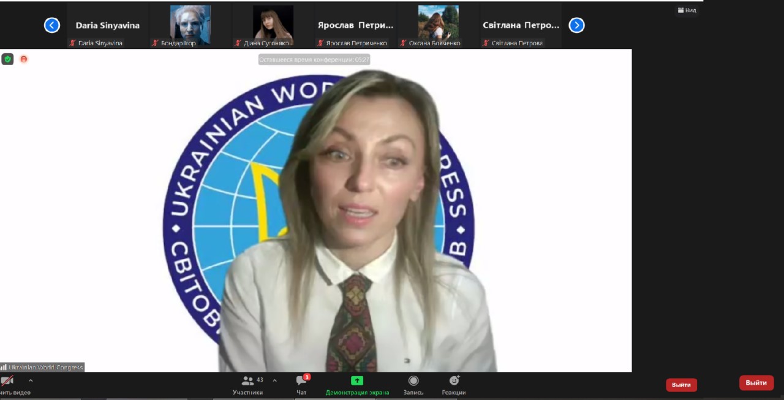
Task: Toggle the Запись recording button
Action: pos(413,385)
